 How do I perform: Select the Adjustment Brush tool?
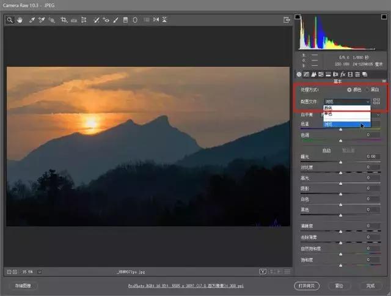115,20
